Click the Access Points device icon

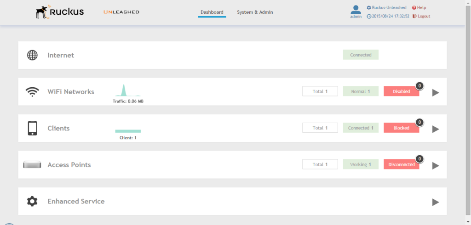32,164
